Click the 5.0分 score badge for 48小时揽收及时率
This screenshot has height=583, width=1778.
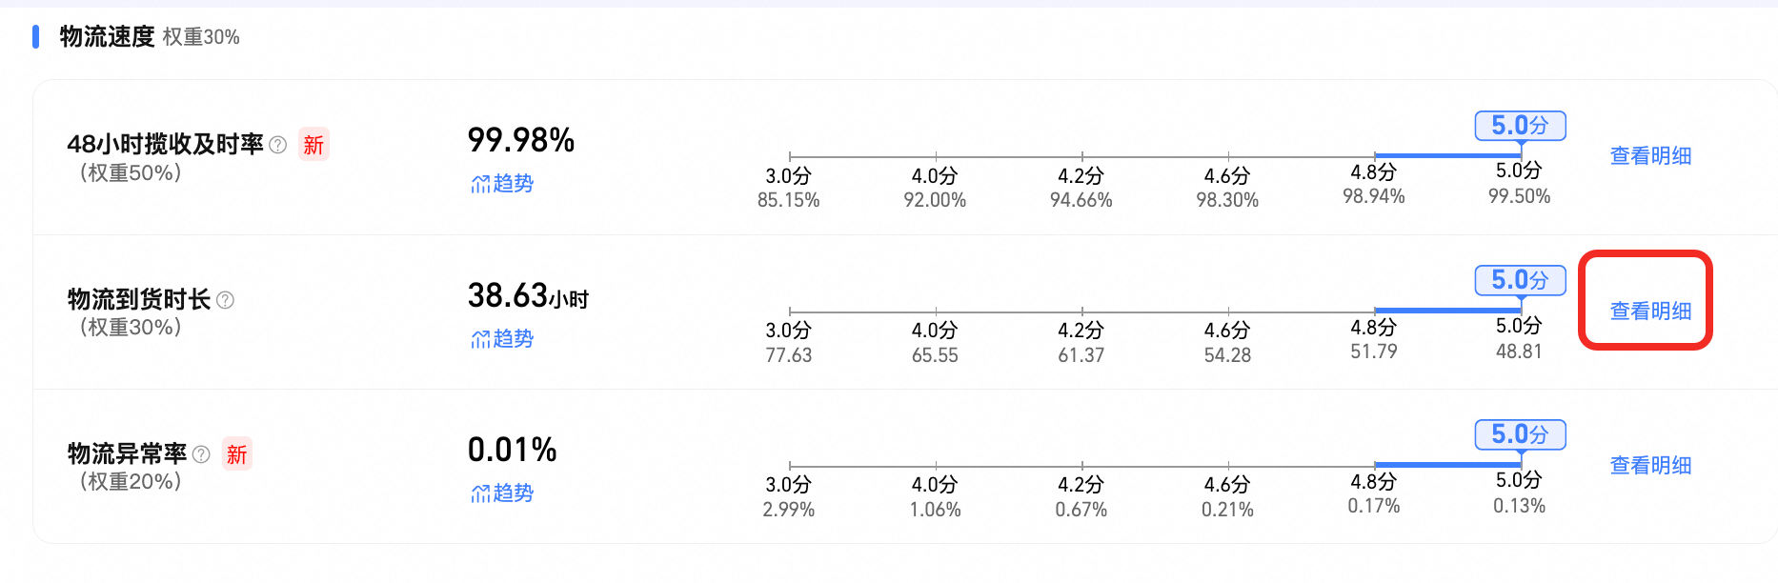pyautogui.click(x=1520, y=126)
